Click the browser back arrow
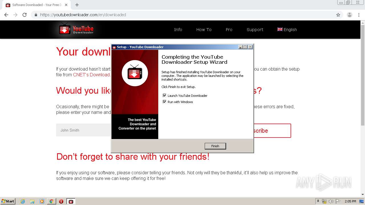This screenshot has height=205, width=365. coord(6,15)
